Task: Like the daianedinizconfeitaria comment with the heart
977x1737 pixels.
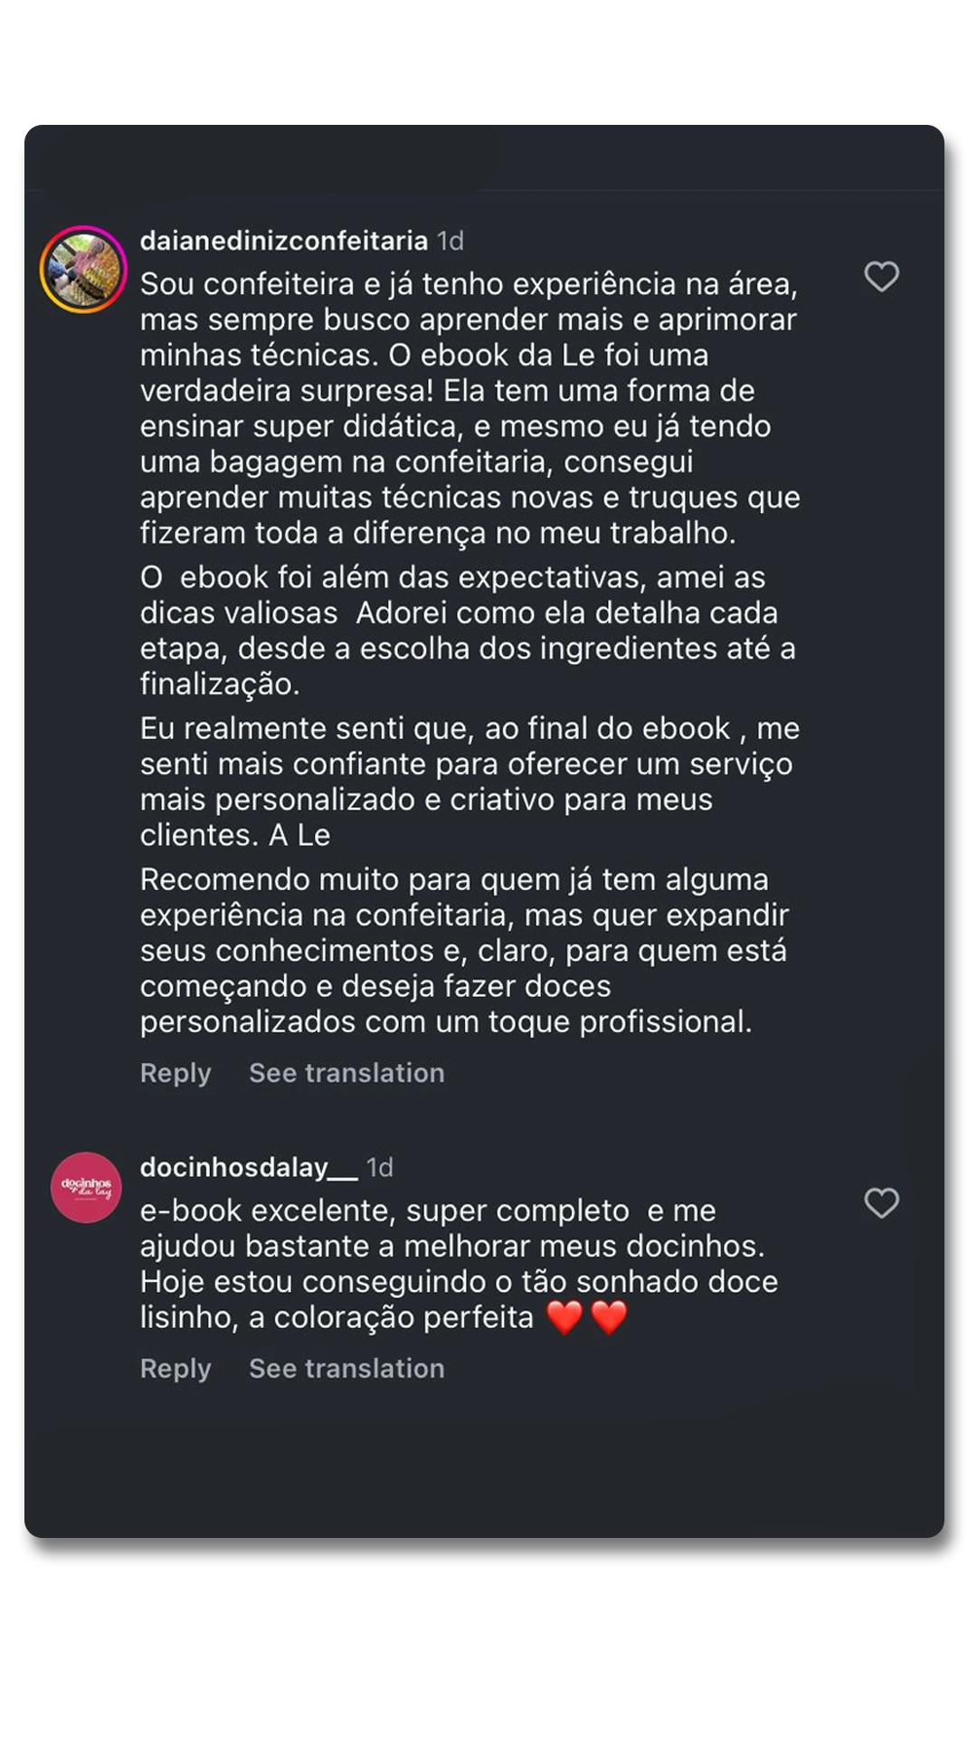Action: tap(881, 277)
